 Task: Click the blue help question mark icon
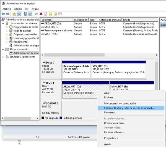pyautogui.click(x=25, y=14)
